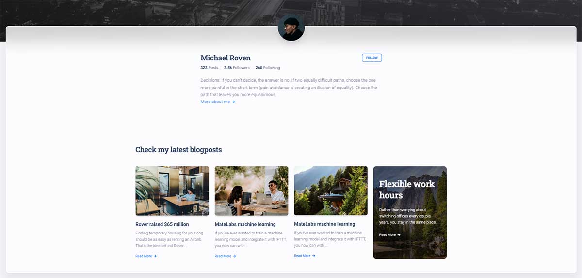The height and width of the screenshot is (278, 582).
Task: Click Michael Roven's profile avatar
Action: 291,28
